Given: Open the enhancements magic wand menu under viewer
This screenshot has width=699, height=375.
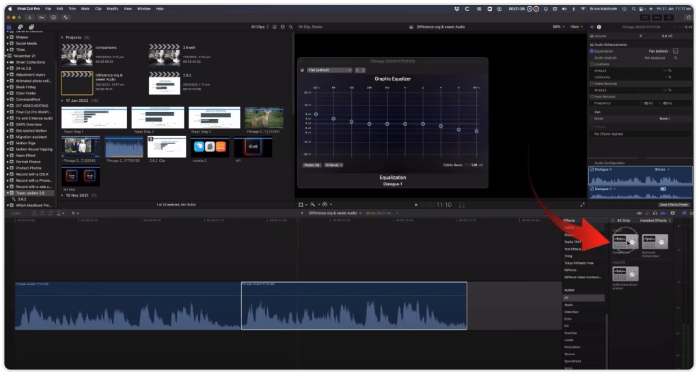Looking at the screenshot, I should [x=314, y=205].
